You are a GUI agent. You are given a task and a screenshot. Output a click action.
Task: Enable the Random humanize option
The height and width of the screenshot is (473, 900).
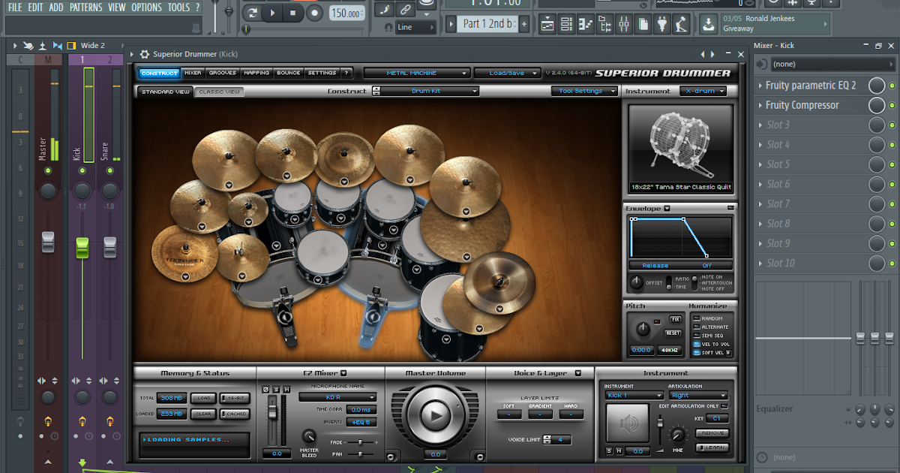point(697,318)
